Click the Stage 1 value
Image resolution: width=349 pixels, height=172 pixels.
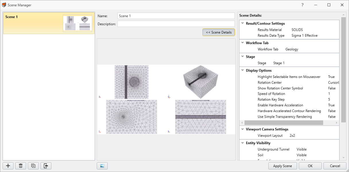pos(279,63)
